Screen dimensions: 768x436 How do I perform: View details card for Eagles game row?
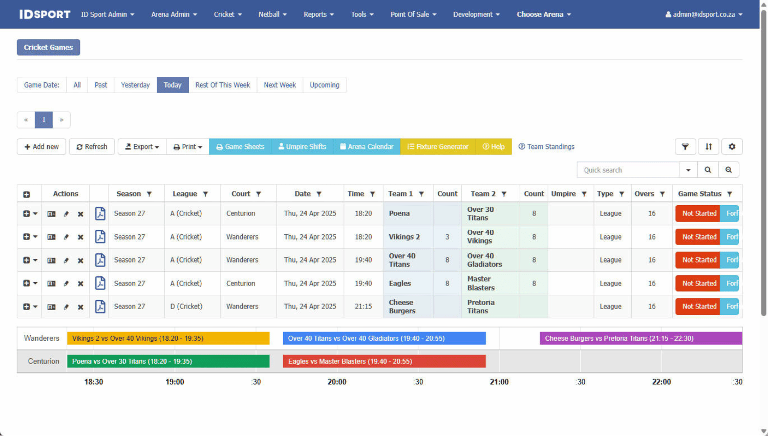tap(51, 284)
